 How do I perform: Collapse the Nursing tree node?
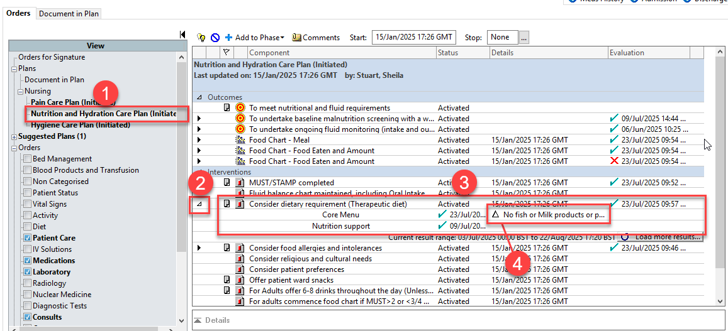click(x=20, y=91)
